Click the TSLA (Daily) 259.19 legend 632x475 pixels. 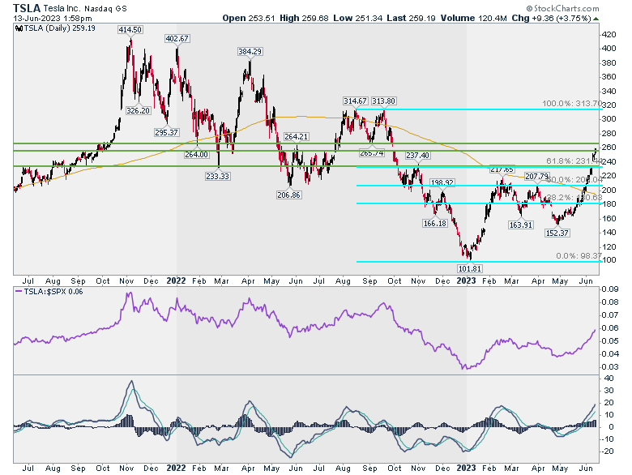point(55,28)
